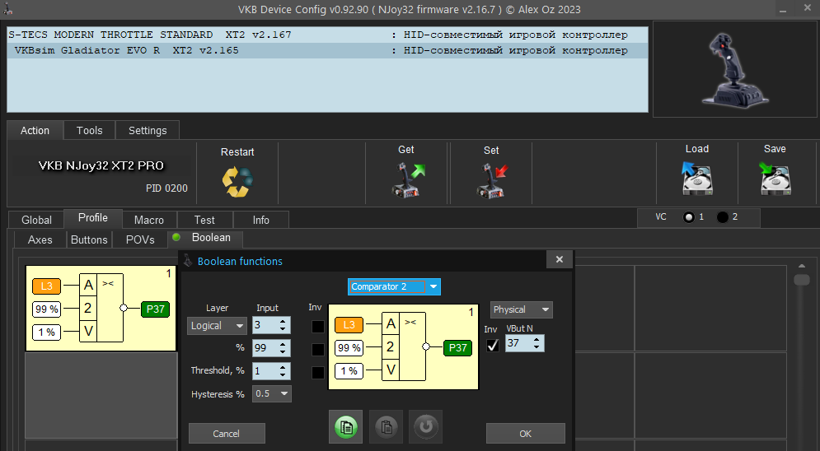This screenshot has width=820, height=451.
Task: Open the POVs sub-tab
Action: tap(140, 239)
